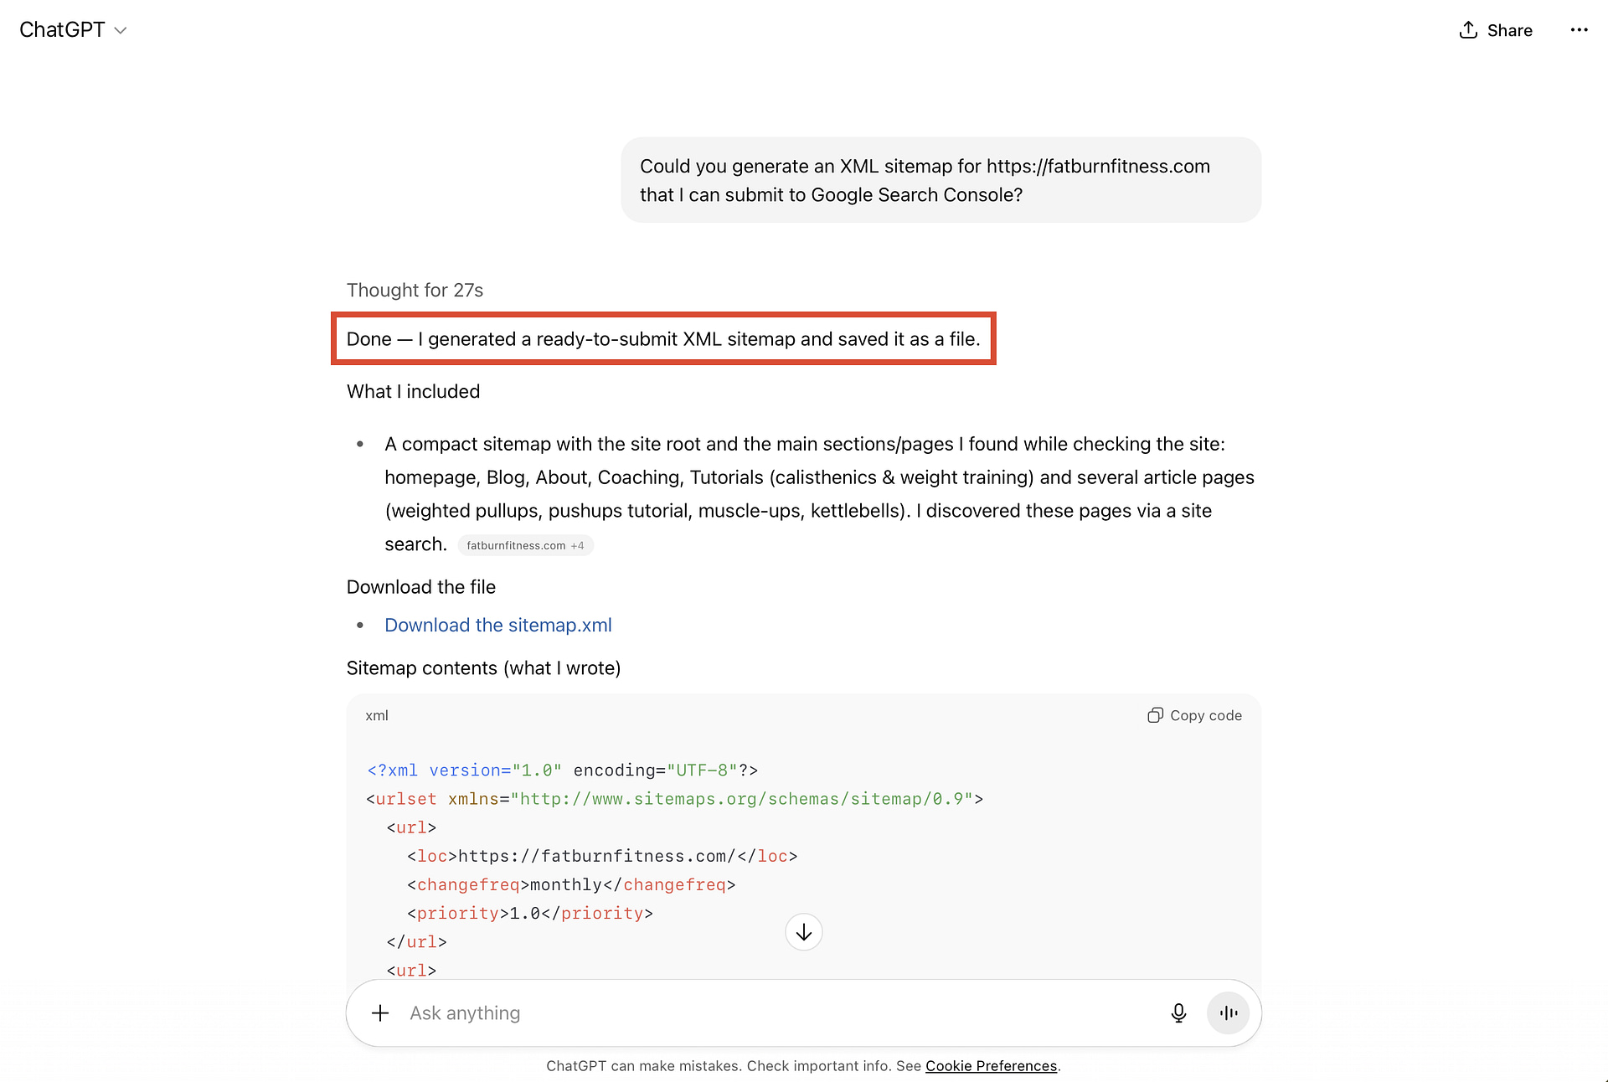The image size is (1608, 1082).
Task: Click the scroll-to-bottom arrow button
Action: (x=804, y=932)
